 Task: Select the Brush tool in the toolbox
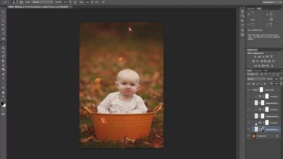pos(3,43)
